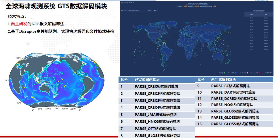Click the station count value 478
The width and height of the screenshot is (278, 138).
(x=214, y=6)
